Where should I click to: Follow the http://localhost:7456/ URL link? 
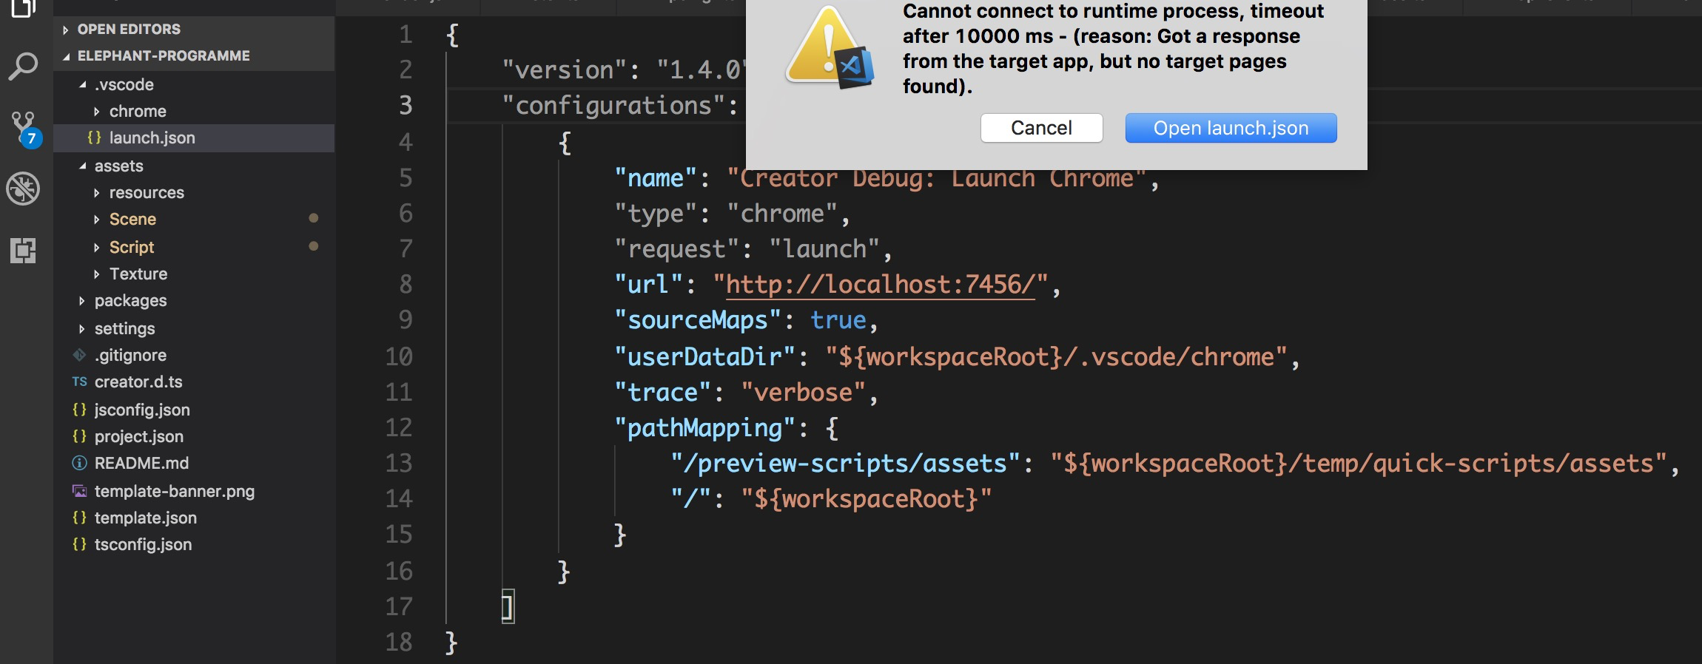(880, 285)
